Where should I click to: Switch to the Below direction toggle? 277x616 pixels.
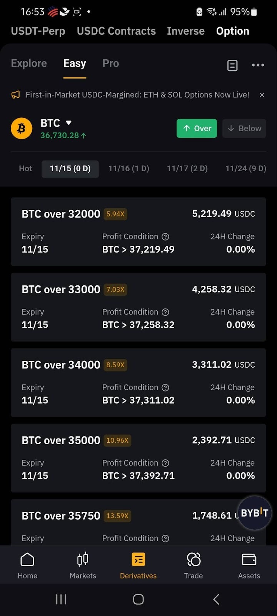[x=244, y=128]
